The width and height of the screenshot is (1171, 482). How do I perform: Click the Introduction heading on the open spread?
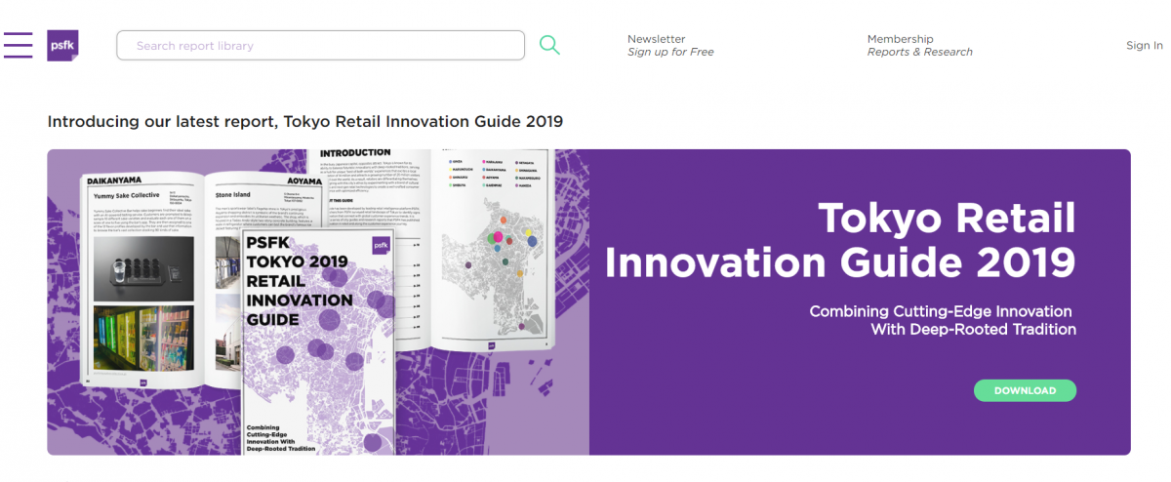[x=355, y=154]
